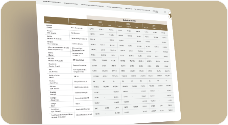Click the 2019 year heading

pyautogui.click(x=154, y=26)
